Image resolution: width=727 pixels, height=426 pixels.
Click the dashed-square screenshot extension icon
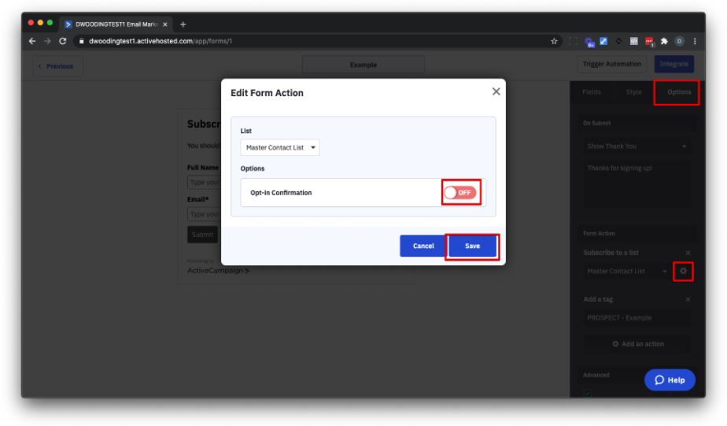573,41
